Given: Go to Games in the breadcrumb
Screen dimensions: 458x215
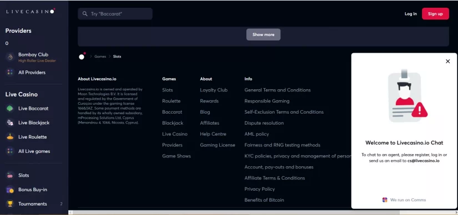Looking at the screenshot, I should click(x=100, y=57).
